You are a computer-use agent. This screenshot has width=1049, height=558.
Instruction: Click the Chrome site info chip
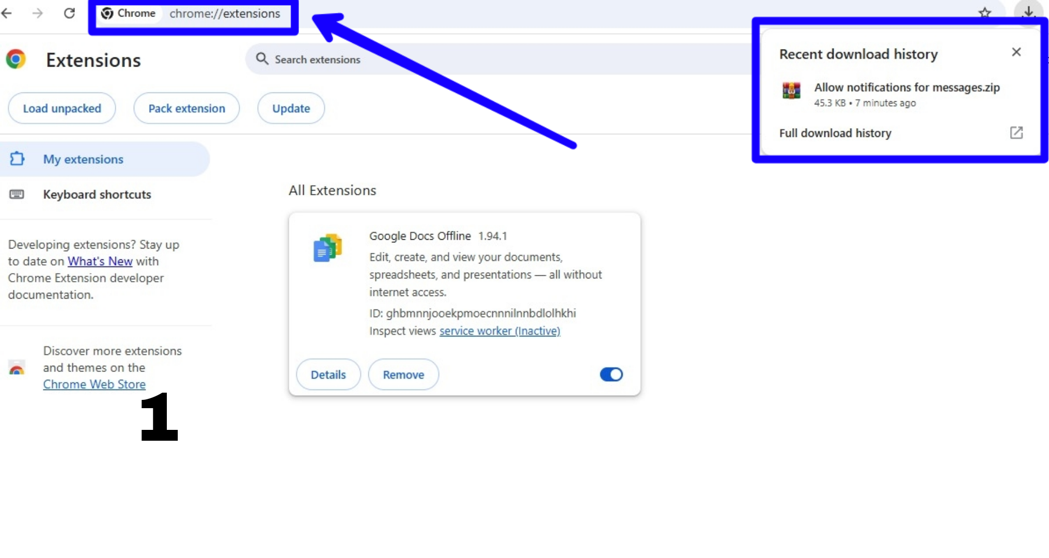[129, 13]
